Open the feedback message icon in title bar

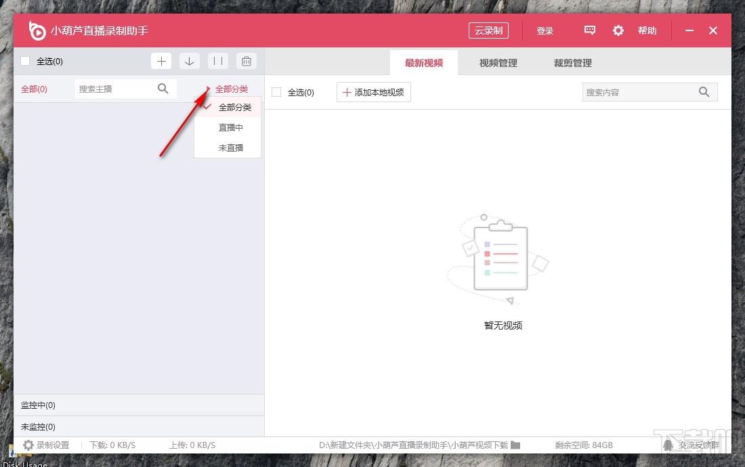590,30
